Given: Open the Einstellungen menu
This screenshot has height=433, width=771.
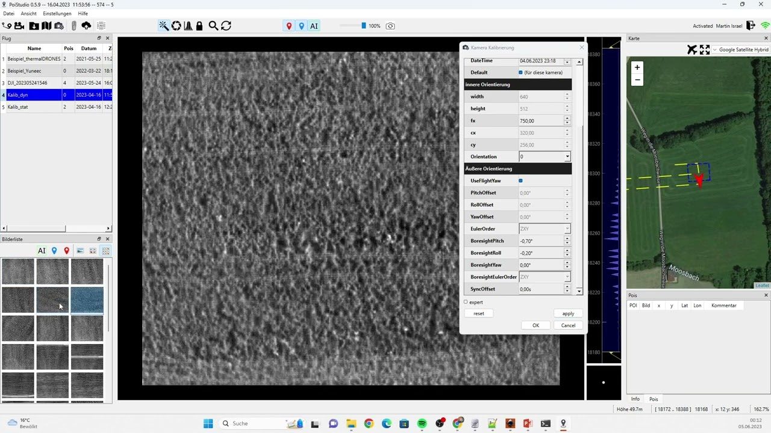Looking at the screenshot, I should click(x=57, y=13).
